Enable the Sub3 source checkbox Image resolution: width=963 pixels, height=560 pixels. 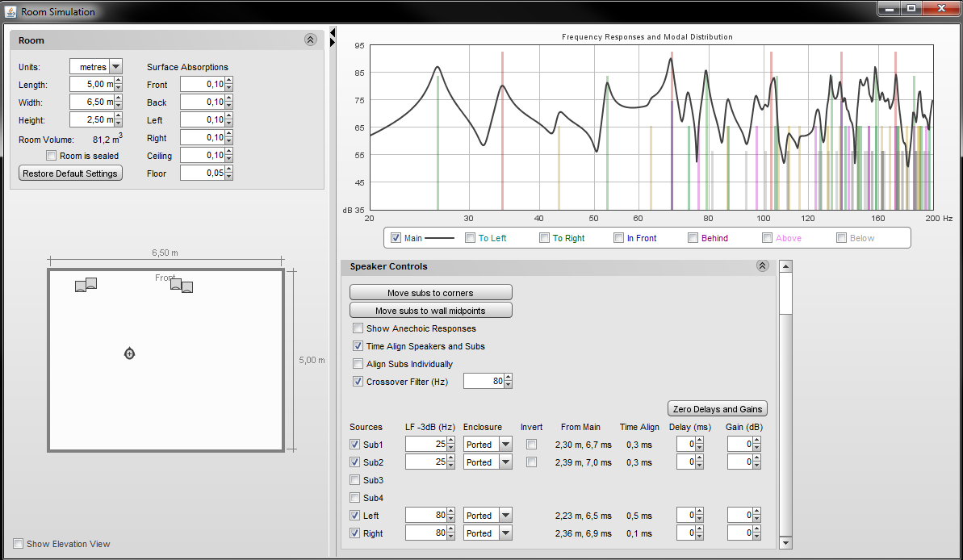pos(355,480)
